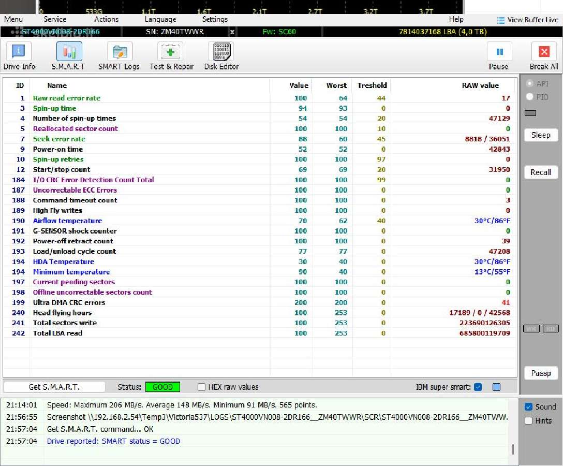Select Current pending sectors row
This screenshot has width=563, height=466.
point(260,282)
